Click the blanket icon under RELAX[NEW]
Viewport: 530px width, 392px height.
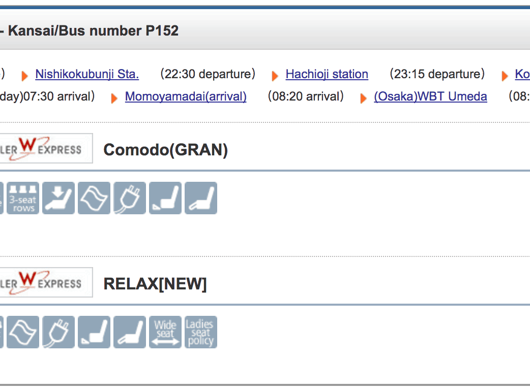23,332
